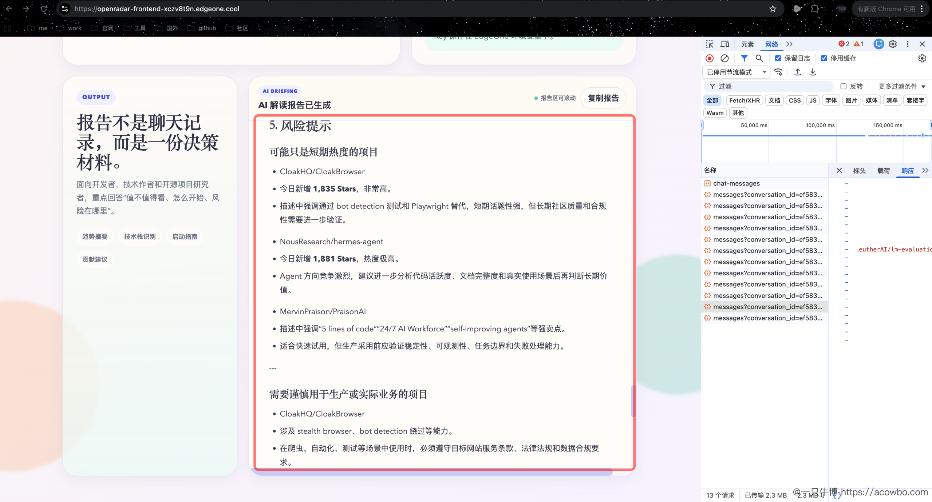
Task: Go forward with the browser forward arrow
Action: [26, 9]
